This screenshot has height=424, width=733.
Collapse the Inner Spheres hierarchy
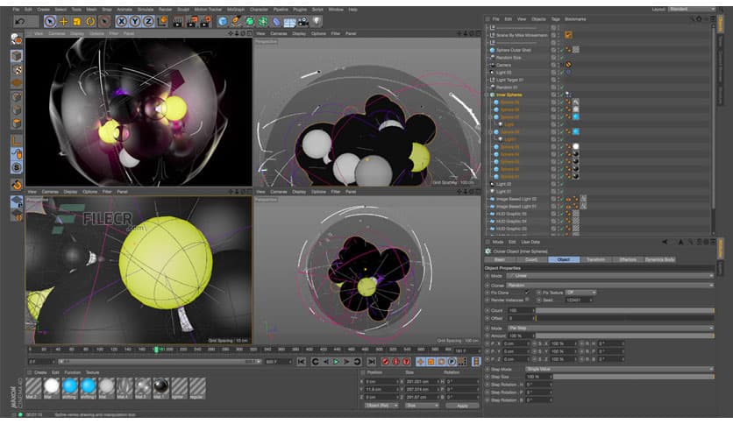487,95
